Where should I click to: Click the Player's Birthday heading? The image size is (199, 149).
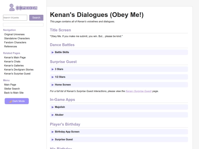65,124
